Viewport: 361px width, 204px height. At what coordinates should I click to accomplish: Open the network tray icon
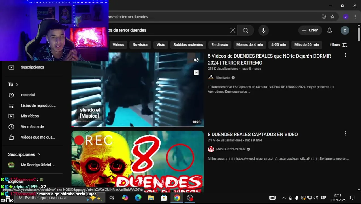[309, 198]
